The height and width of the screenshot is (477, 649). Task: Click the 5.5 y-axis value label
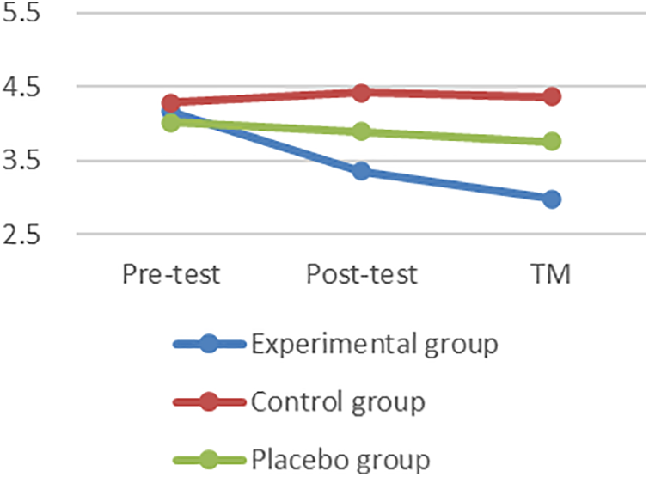[22, 15]
